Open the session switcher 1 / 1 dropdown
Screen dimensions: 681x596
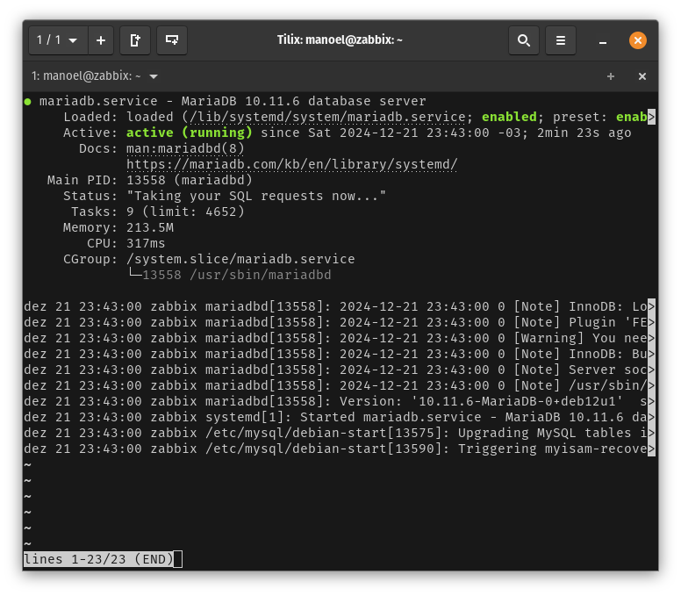point(58,40)
